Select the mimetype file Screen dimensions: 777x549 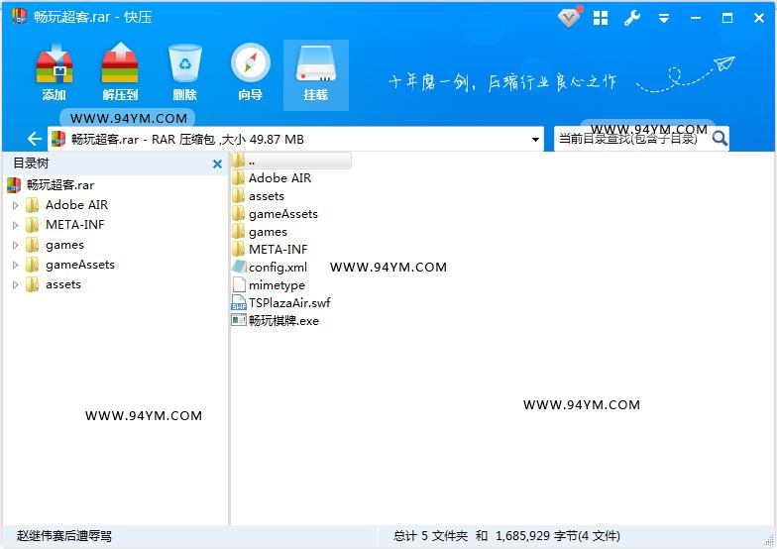[269, 285]
